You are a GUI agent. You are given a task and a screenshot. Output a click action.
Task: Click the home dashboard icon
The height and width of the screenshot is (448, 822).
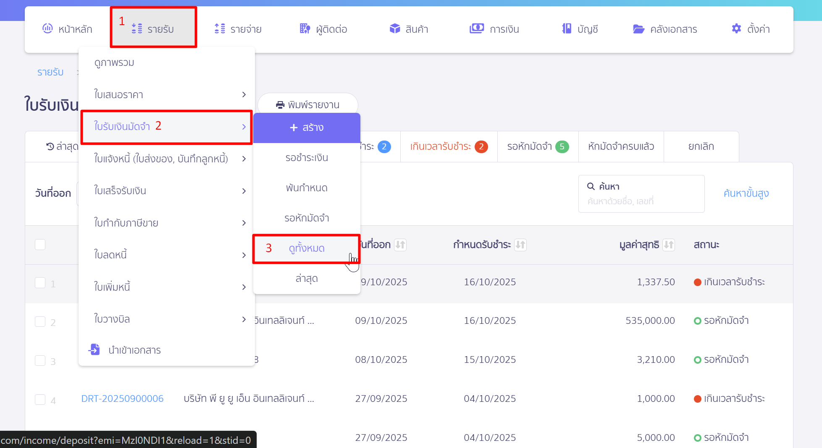tap(47, 29)
